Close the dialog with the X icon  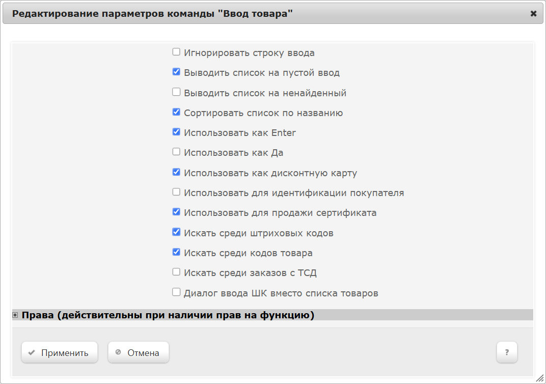pyautogui.click(x=533, y=14)
